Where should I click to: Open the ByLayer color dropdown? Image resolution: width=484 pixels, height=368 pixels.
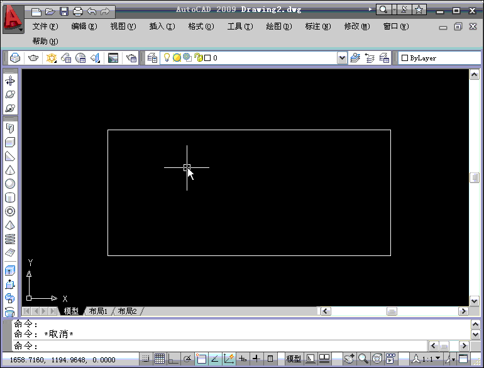click(x=439, y=58)
